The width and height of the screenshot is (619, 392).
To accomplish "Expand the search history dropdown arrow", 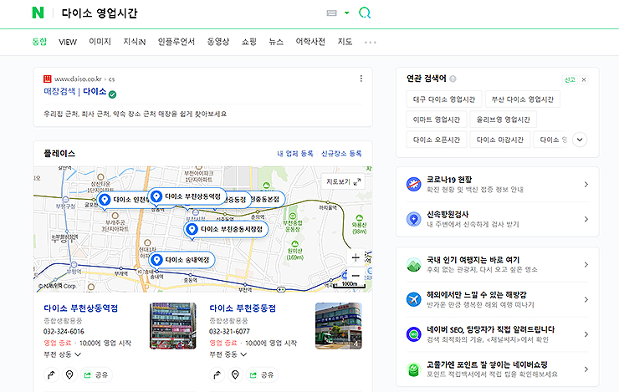I will pos(346,13).
